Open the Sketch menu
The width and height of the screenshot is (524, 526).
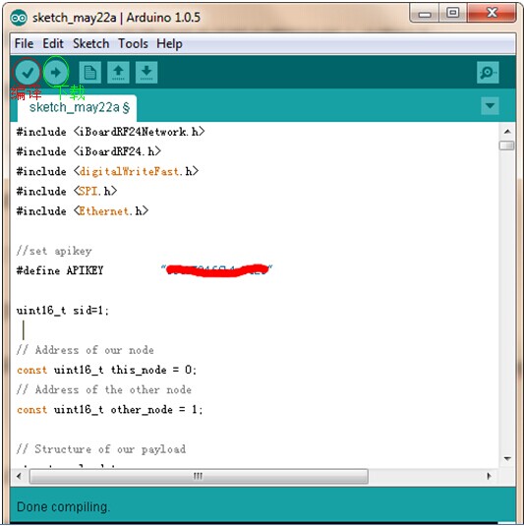coord(90,43)
